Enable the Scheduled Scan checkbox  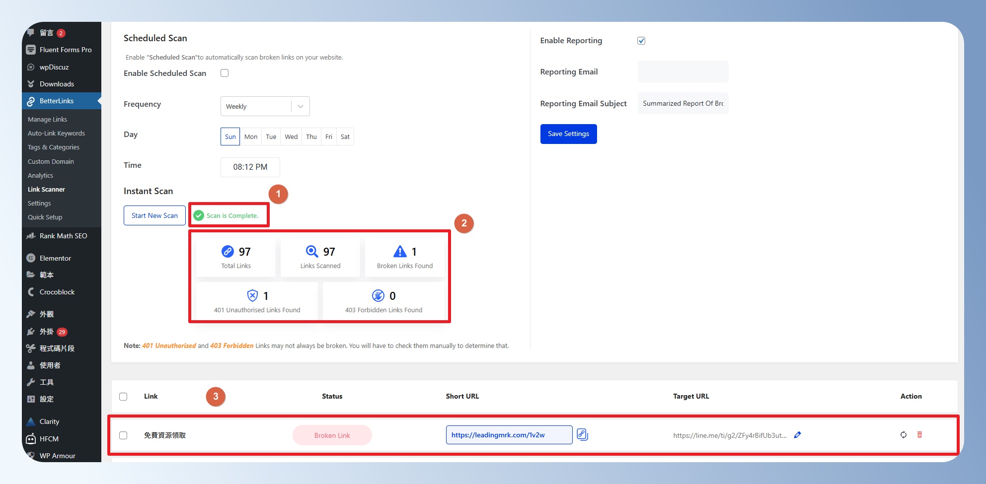225,73
